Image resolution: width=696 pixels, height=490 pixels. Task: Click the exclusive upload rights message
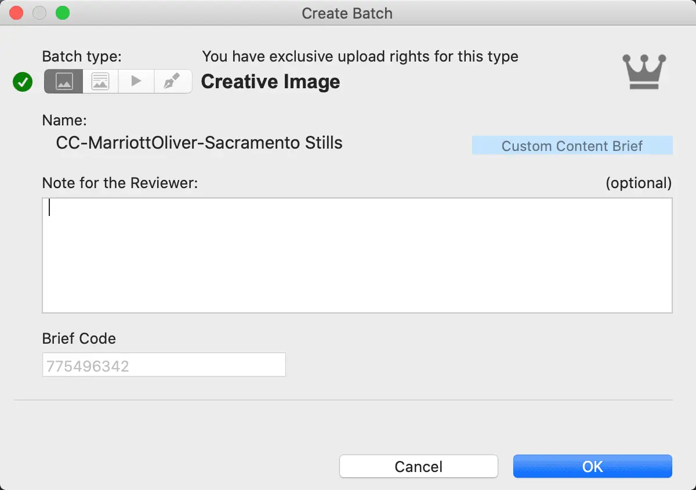(360, 57)
